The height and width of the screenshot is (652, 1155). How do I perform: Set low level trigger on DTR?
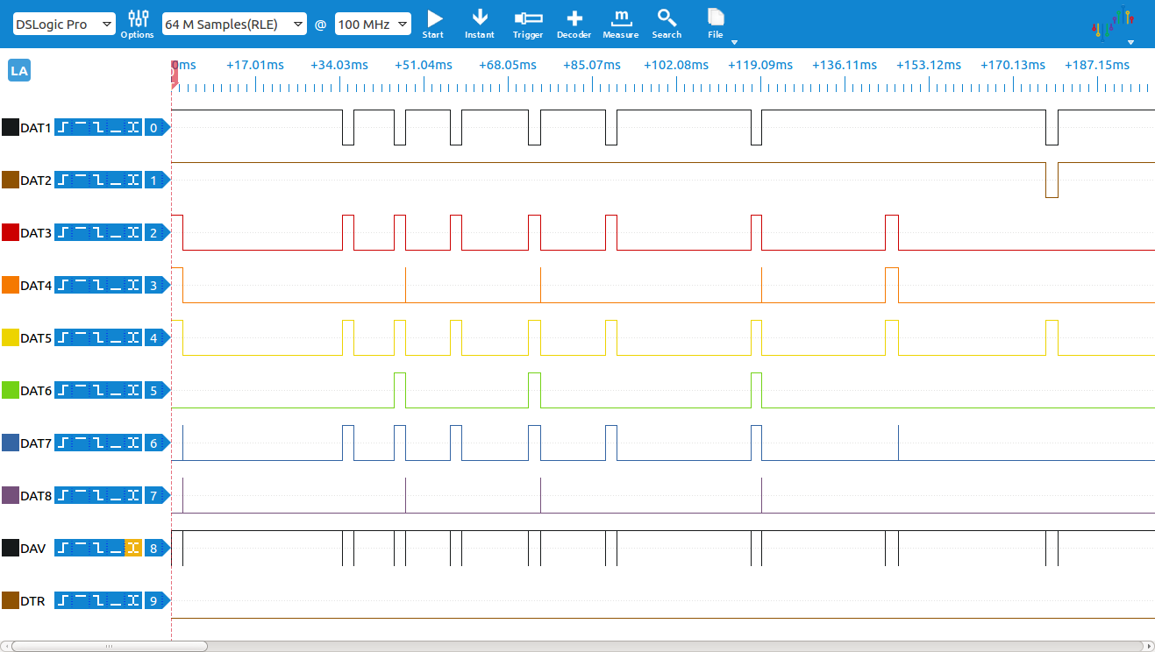[116, 601]
